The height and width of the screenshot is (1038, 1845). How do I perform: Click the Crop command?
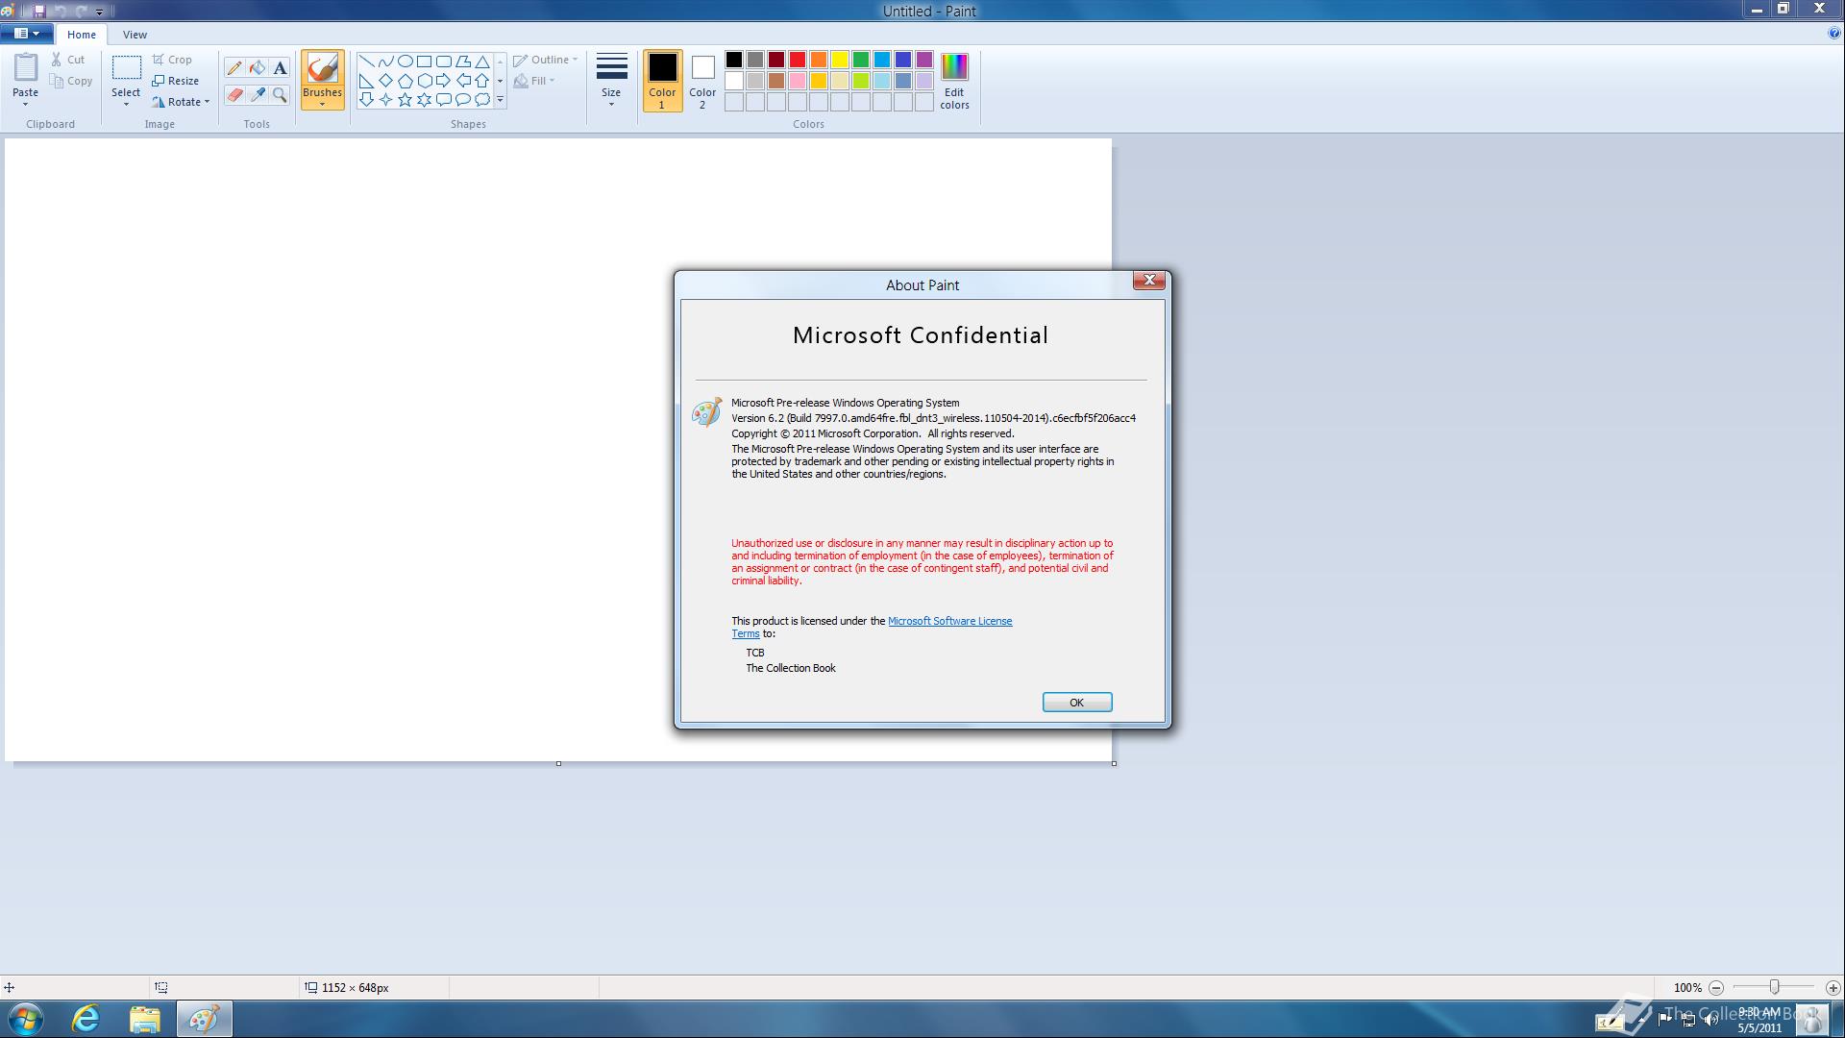coord(173,60)
